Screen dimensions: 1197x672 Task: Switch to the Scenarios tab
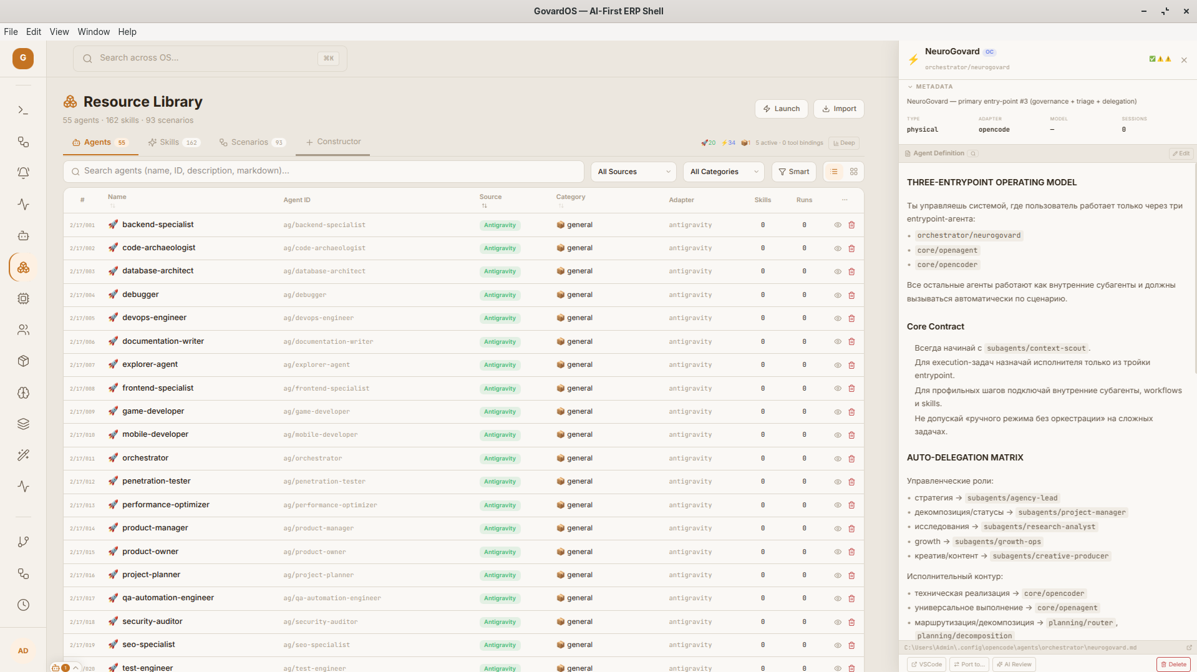point(252,142)
